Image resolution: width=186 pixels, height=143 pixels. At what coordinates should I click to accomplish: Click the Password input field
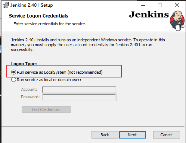tap(79, 97)
